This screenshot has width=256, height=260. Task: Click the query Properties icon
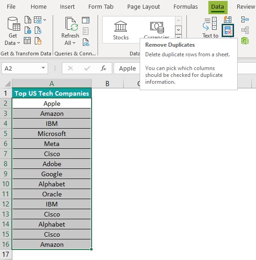pos(86,31)
